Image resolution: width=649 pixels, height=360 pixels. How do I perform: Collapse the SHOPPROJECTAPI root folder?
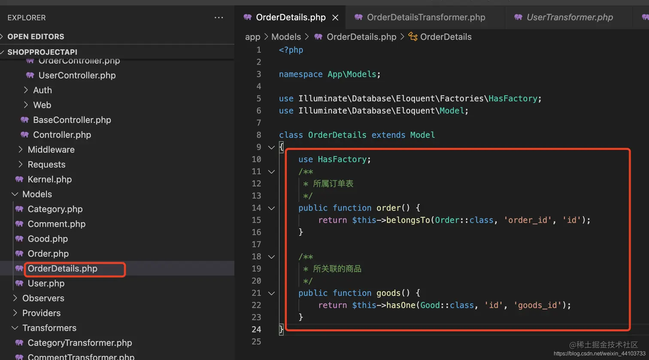(42, 52)
